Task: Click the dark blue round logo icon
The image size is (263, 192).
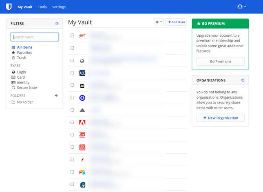Action: point(82,185)
